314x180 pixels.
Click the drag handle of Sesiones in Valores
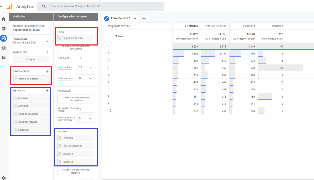[60, 154]
